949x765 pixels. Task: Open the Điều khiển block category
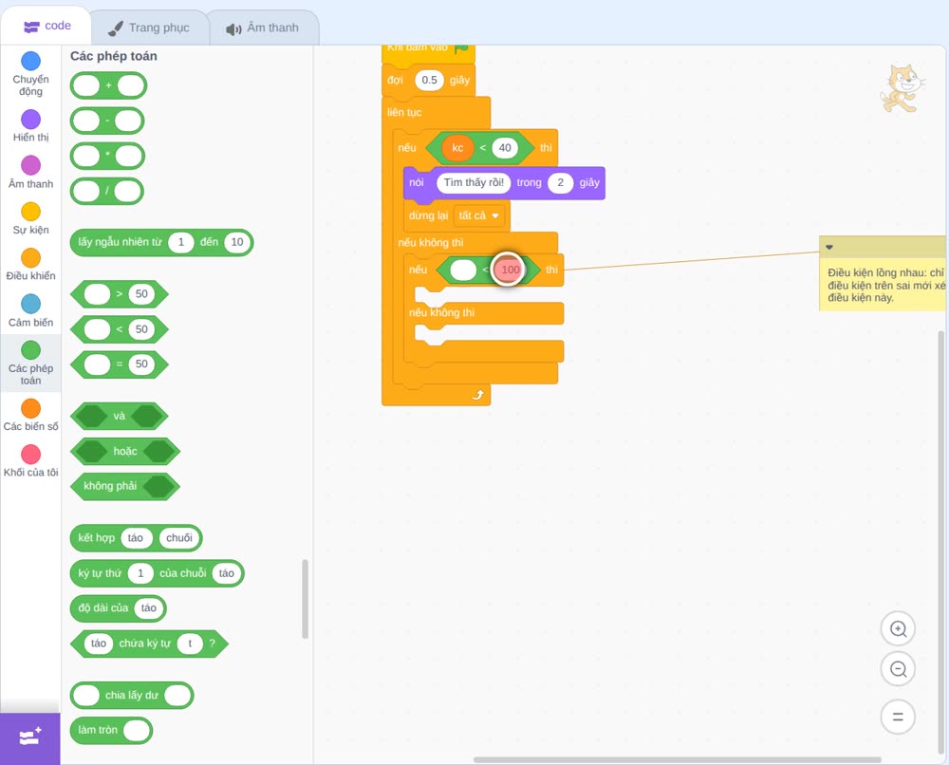click(30, 265)
